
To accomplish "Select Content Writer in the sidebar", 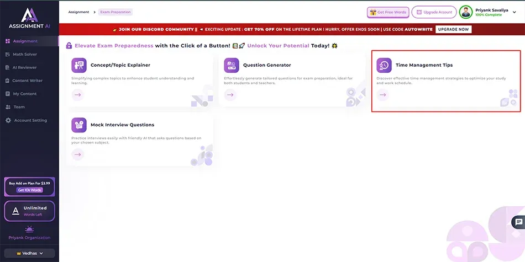I will pos(28,81).
